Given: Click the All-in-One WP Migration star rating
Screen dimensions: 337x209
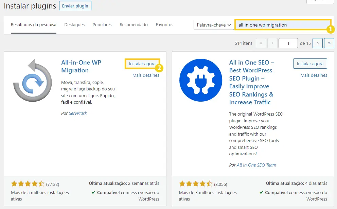Looking at the screenshot, I should pyautogui.click(x=28, y=184).
